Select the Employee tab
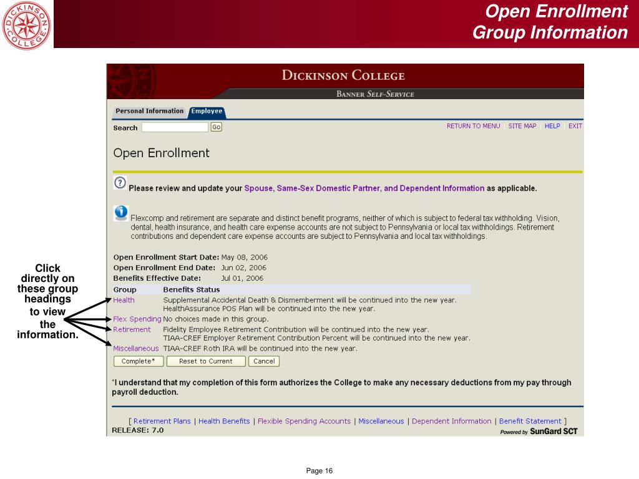The height and width of the screenshot is (479, 639). click(207, 111)
